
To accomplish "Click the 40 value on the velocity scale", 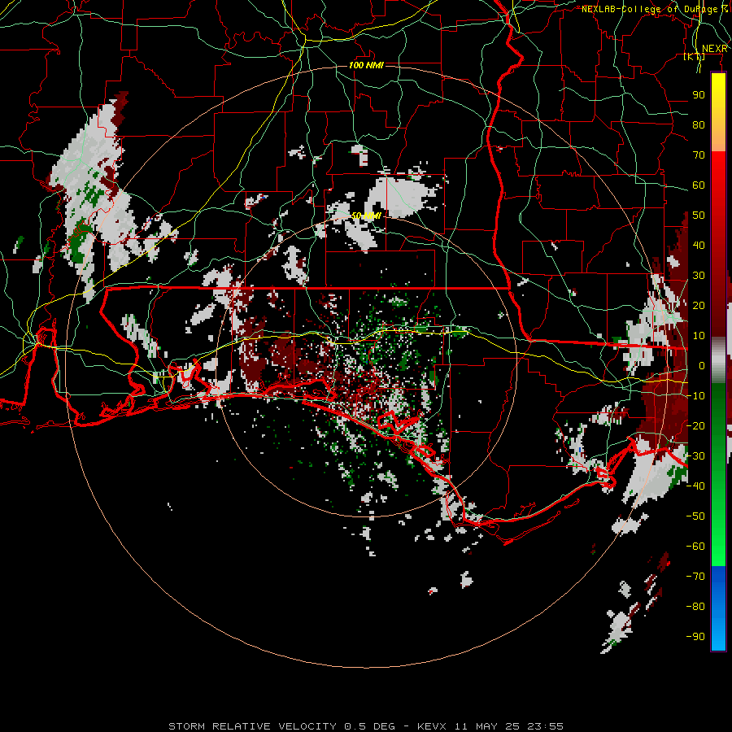I will point(699,245).
